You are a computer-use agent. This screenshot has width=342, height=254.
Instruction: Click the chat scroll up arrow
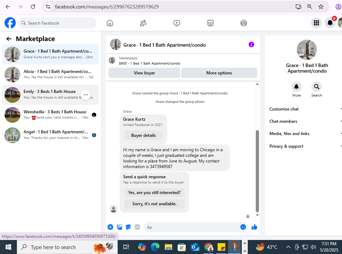[257, 84]
